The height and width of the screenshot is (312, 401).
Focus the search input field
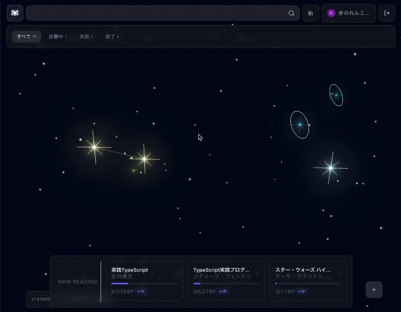(157, 13)
